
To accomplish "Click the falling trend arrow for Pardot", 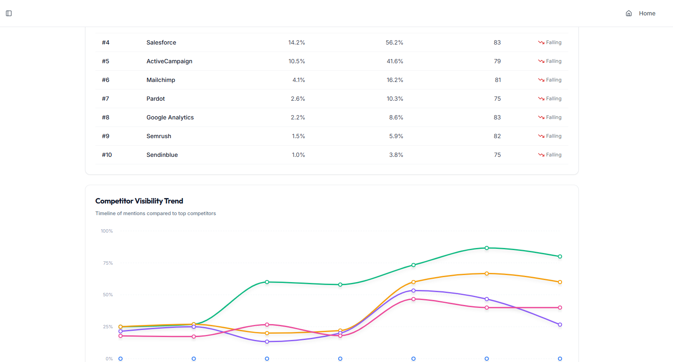I will tap(541, 99).
